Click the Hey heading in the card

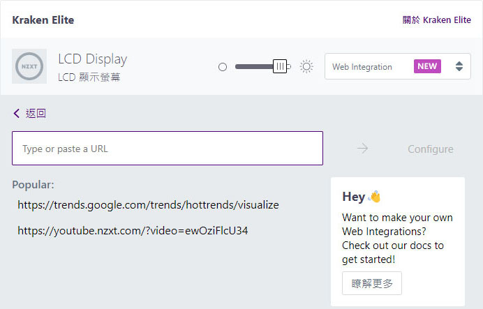click(354, 197)
